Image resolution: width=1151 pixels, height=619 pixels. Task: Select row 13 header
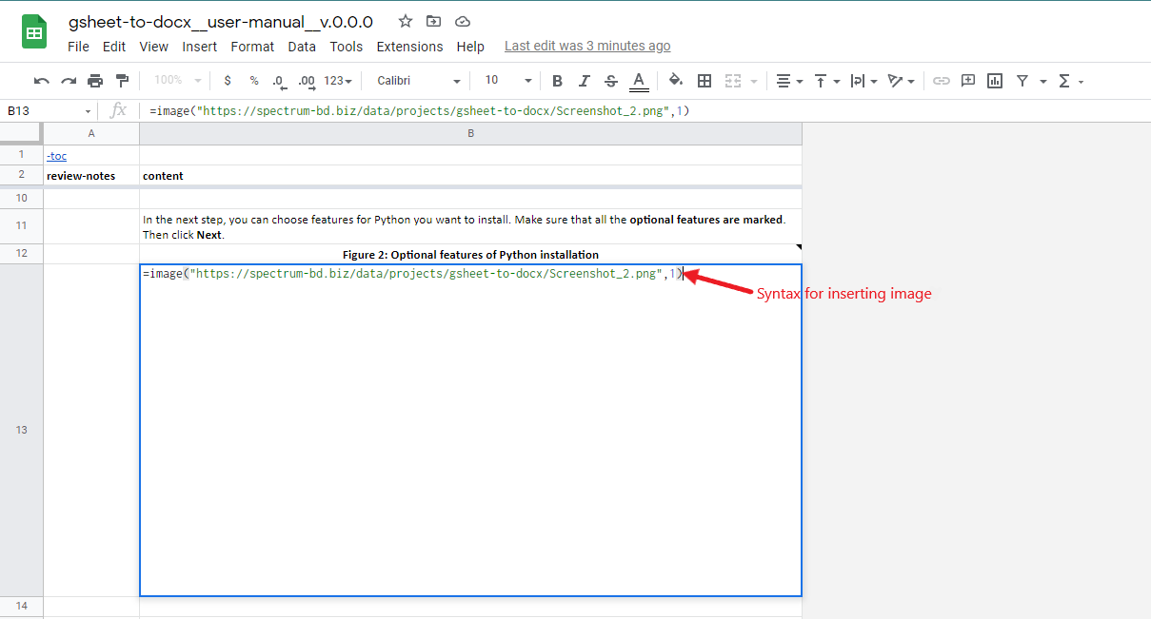(x=22, y=430)
